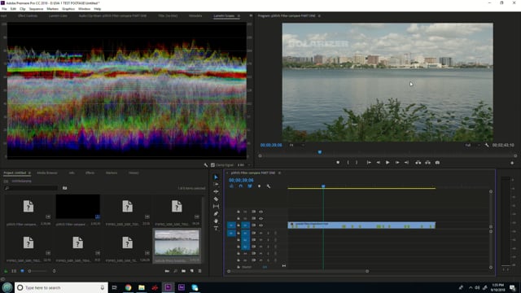Click New Item icon in project panel
Screen dimensions: 521x293
(x=192, y=271)
